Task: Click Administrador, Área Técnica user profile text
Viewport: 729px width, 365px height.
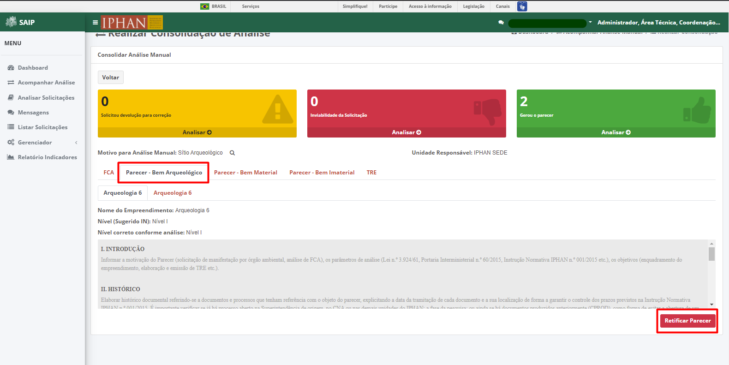Action: pyautogui.click(x=658, y=22)
